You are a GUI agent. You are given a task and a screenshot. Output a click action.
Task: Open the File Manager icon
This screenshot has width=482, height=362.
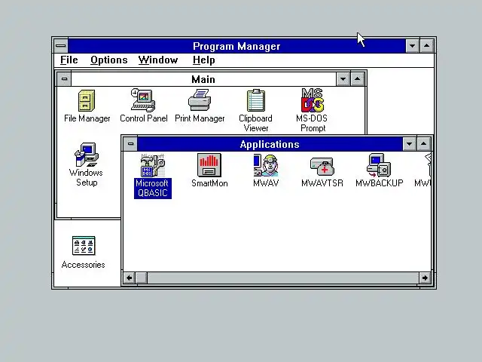(x=87, y=100)
